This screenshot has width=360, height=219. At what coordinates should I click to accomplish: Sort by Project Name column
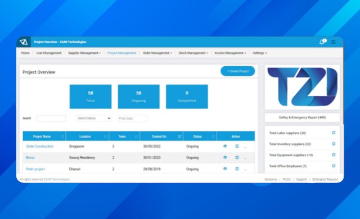(62, 136)
